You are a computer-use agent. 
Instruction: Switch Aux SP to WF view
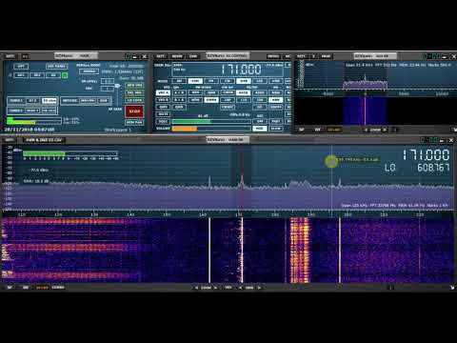click(x=317, y=130)
